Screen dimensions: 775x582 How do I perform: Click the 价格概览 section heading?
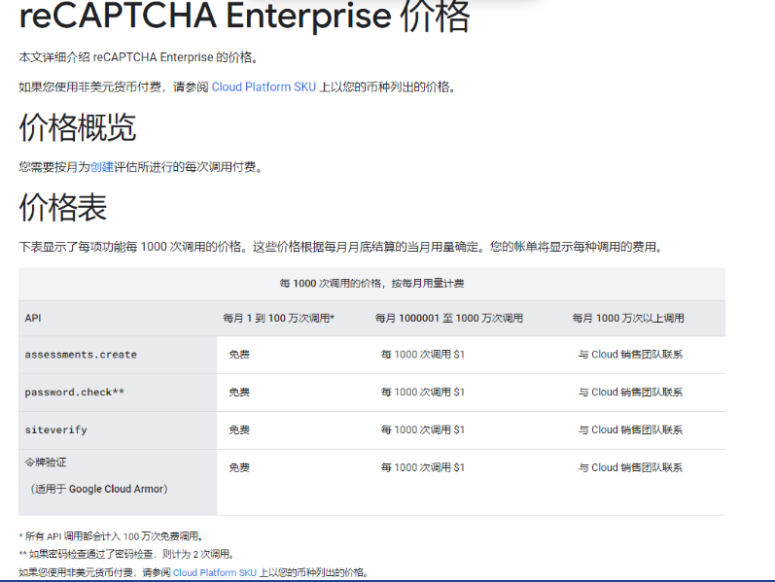[78, 127]
